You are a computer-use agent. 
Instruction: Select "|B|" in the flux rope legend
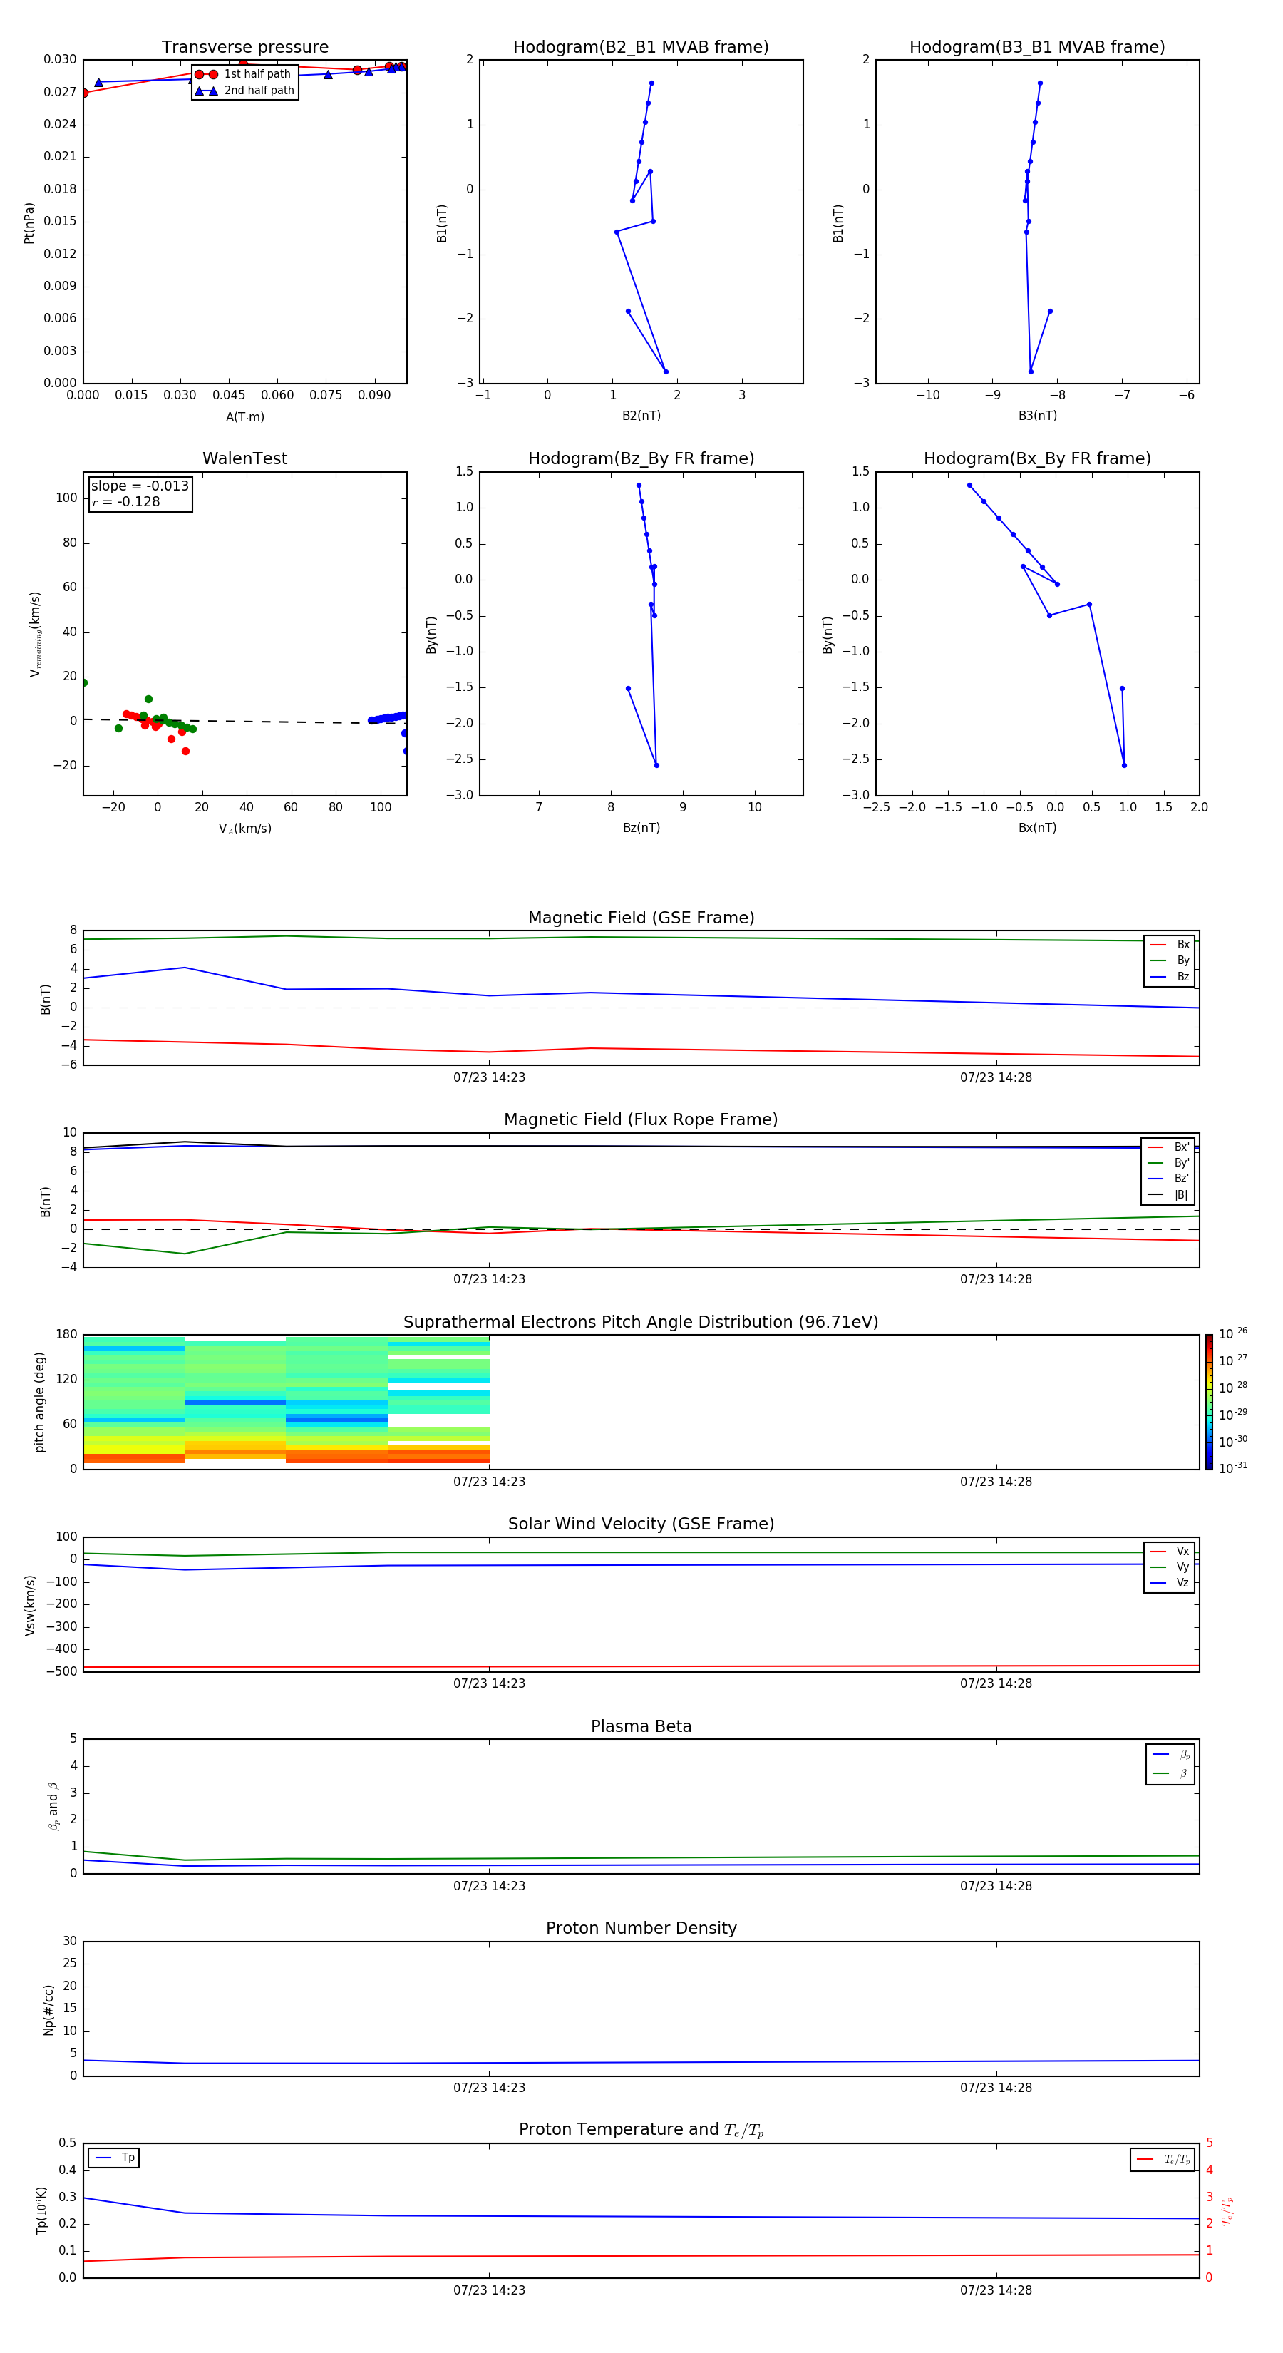[1168, 1195]
